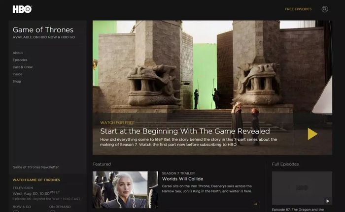Screen dimensions: 345x212
Task: Click the WATCH FOR FREE label
Action: tap(117, 122)
